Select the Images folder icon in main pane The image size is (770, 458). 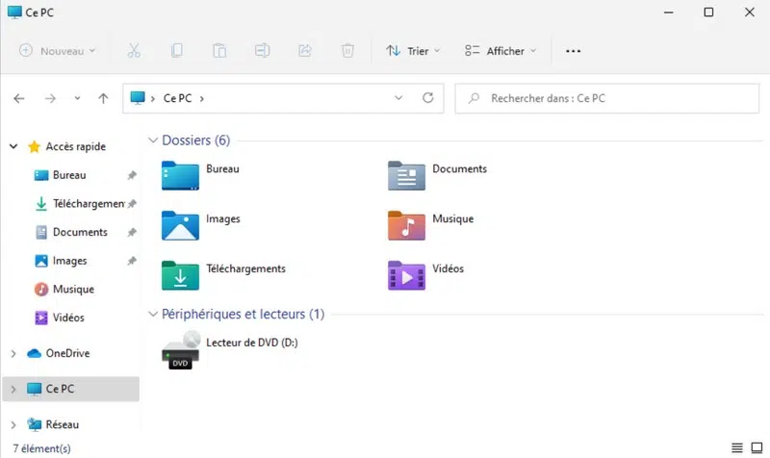(180, 225)
